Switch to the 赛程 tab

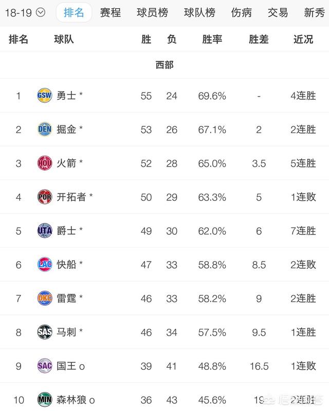point(110,12)
